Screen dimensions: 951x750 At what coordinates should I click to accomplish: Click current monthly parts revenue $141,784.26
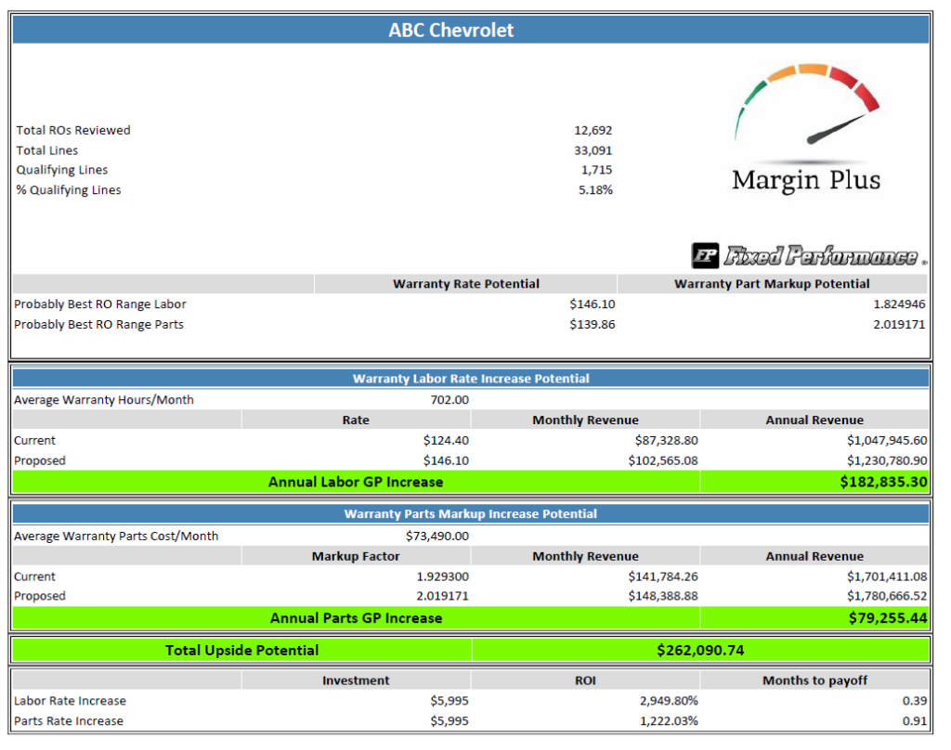pos(663,576)
